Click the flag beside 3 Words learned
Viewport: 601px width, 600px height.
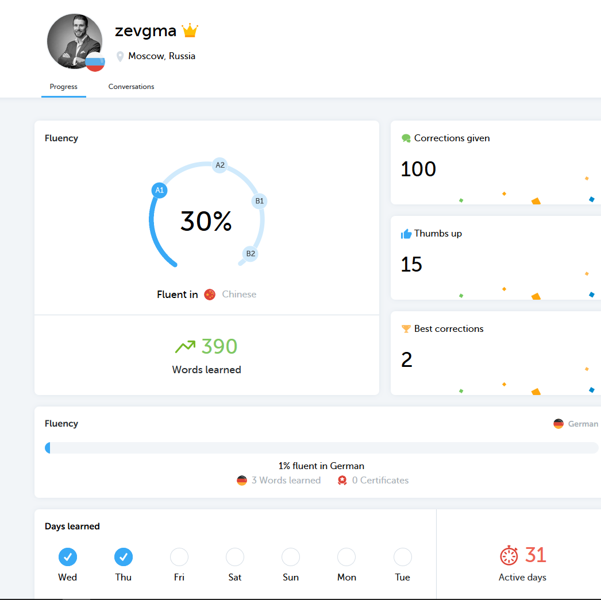click(242, 481)
